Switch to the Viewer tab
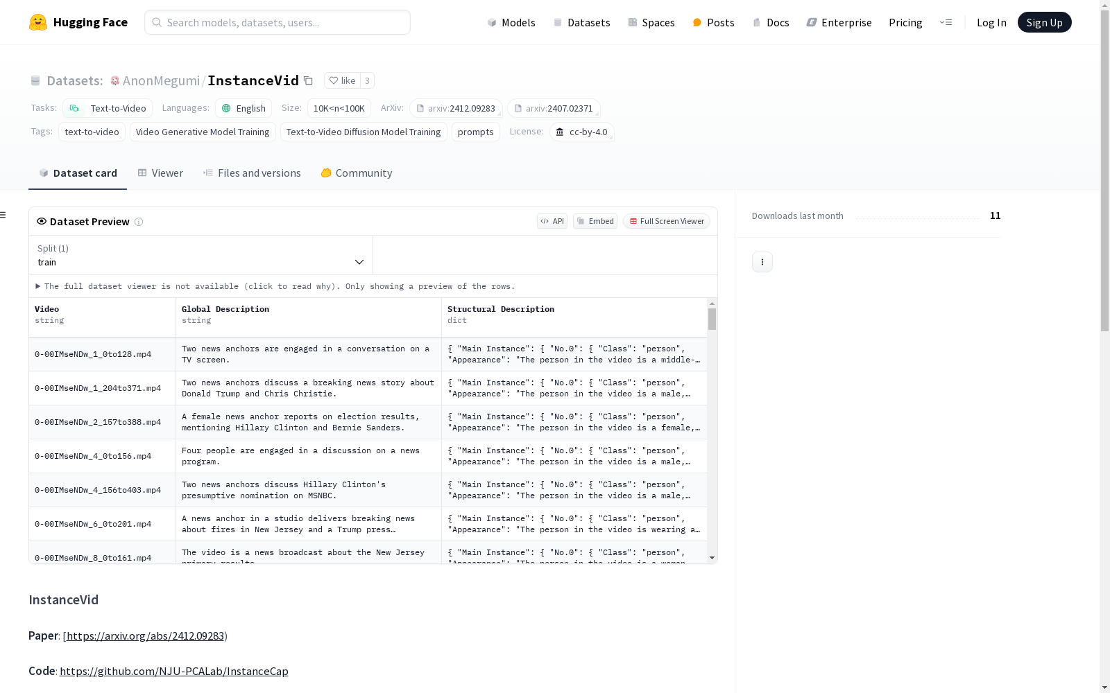This screenshot has height=693, width=1110. 160,173
